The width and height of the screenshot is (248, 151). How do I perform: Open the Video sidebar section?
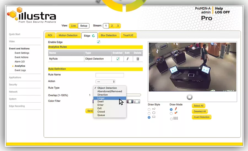12,41
